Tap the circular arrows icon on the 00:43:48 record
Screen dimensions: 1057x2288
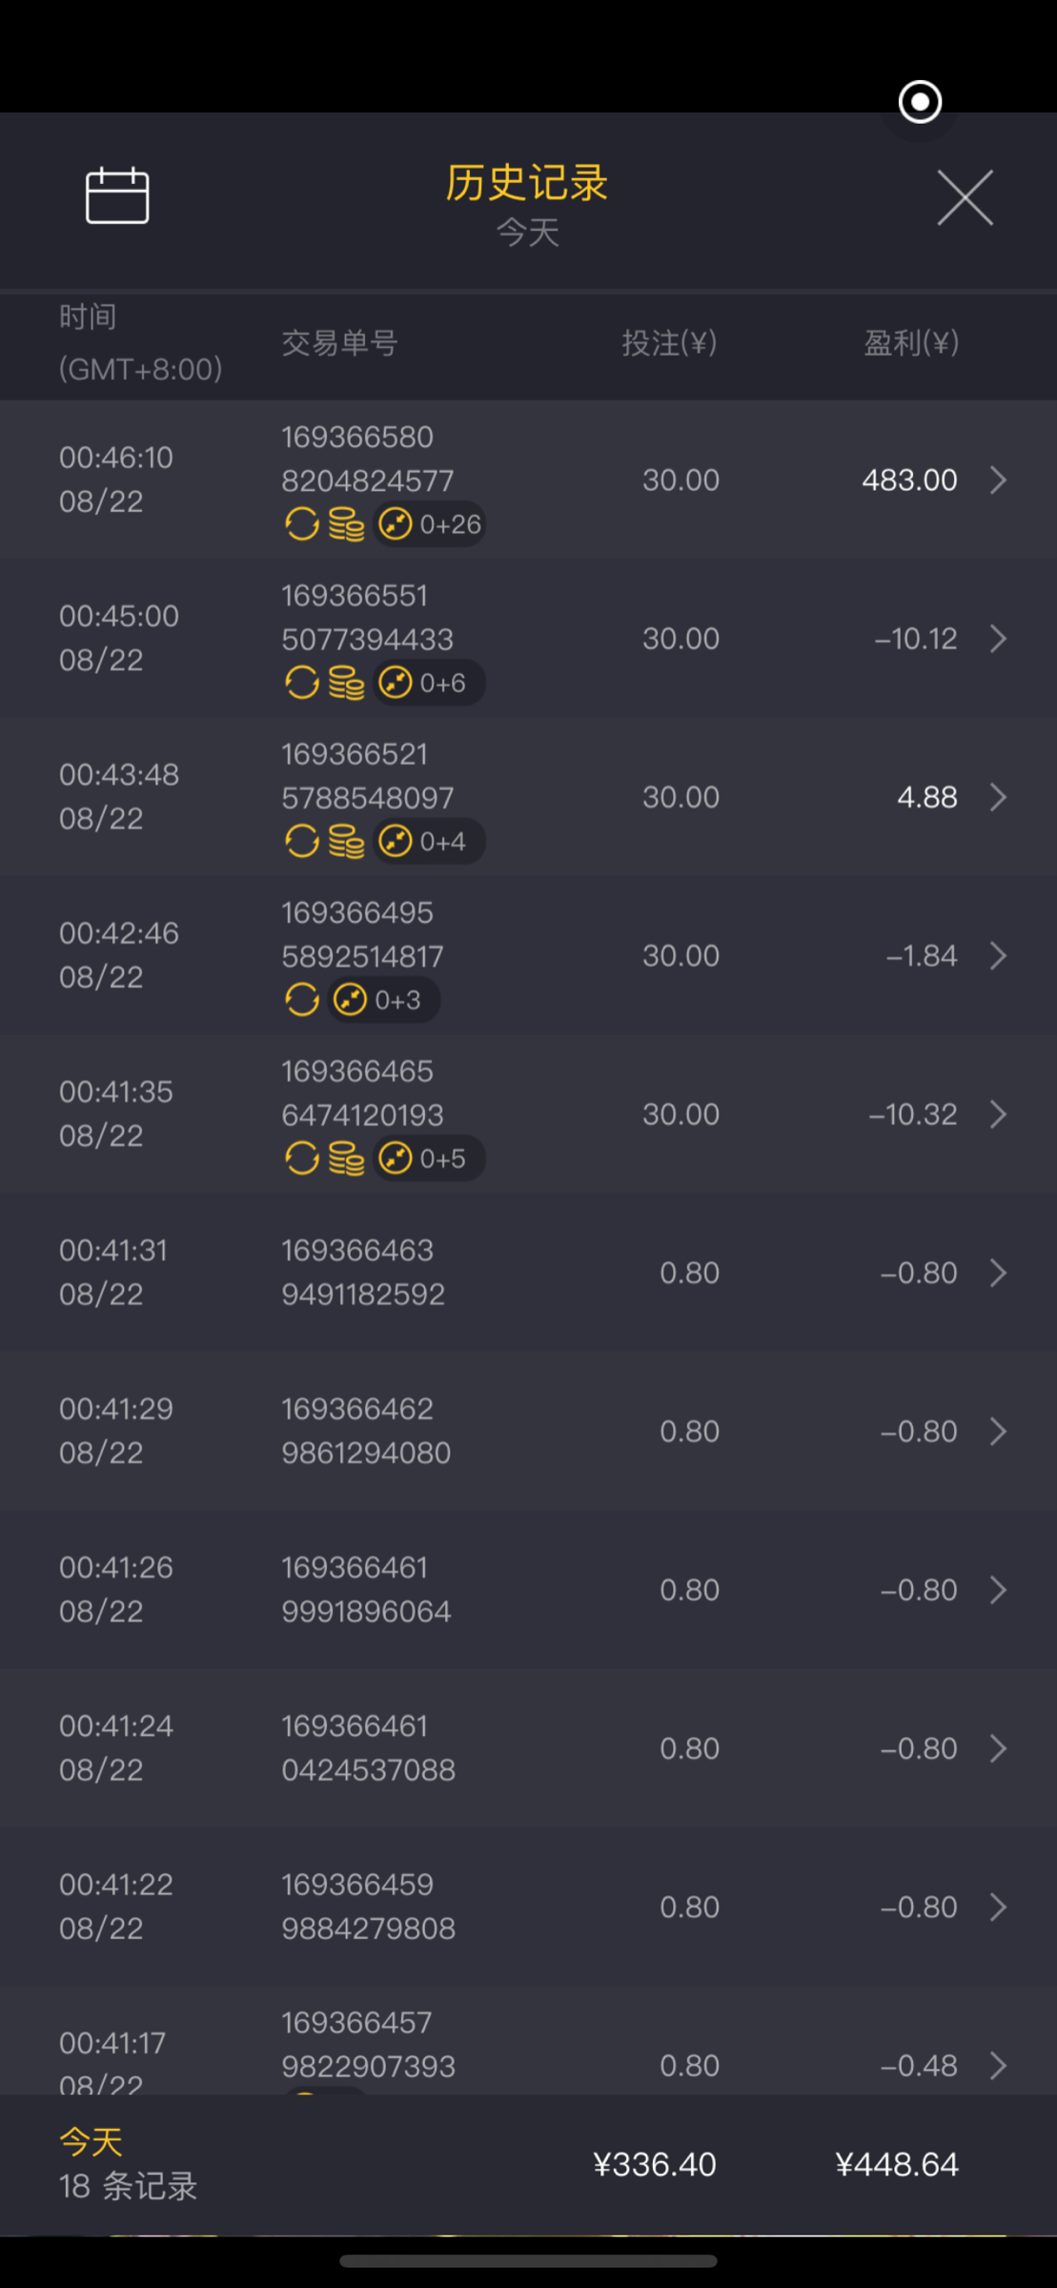pyautogui.click(x=302, y=842)
